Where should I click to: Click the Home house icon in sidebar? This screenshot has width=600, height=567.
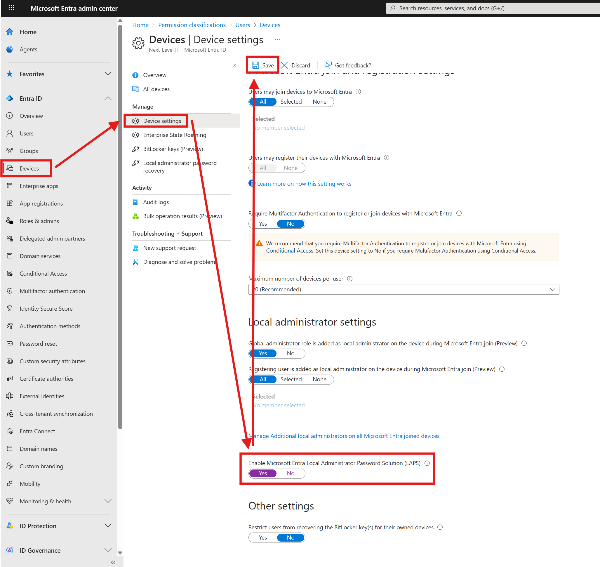10,32
